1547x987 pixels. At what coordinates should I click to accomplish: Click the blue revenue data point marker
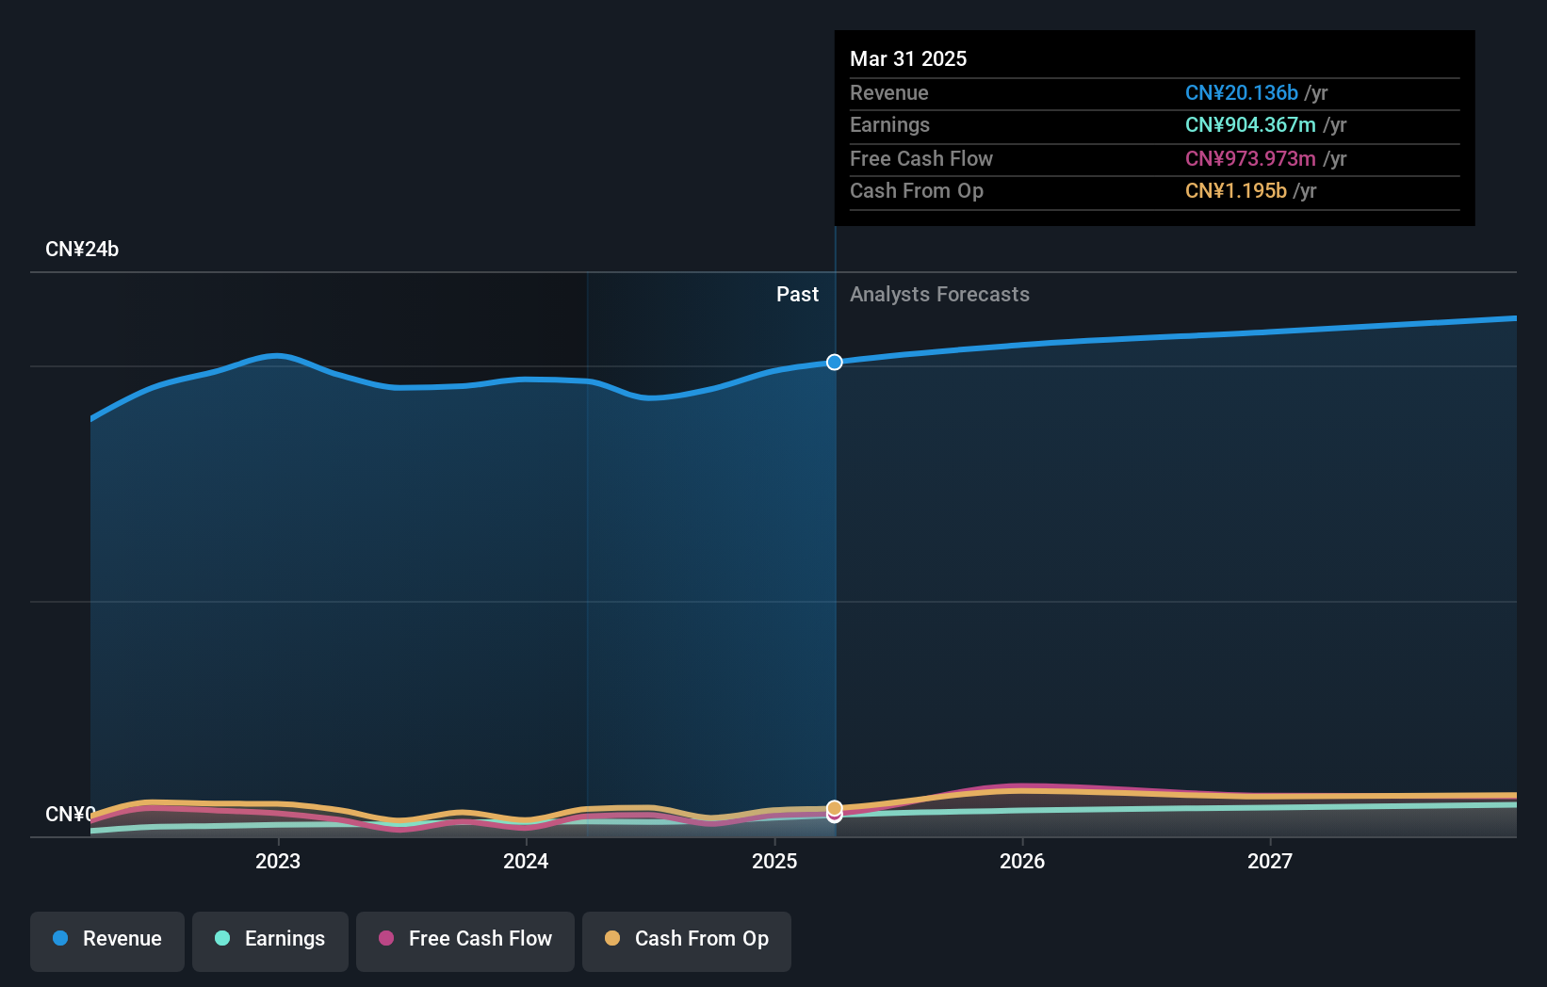(835, 362)
